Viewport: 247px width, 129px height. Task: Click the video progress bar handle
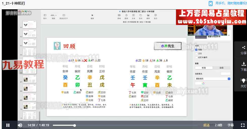75,125
